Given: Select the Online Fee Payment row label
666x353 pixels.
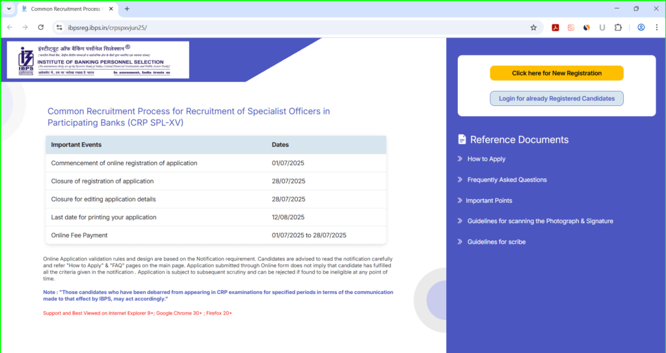Looking at the screenshot, I should [79, 235].
